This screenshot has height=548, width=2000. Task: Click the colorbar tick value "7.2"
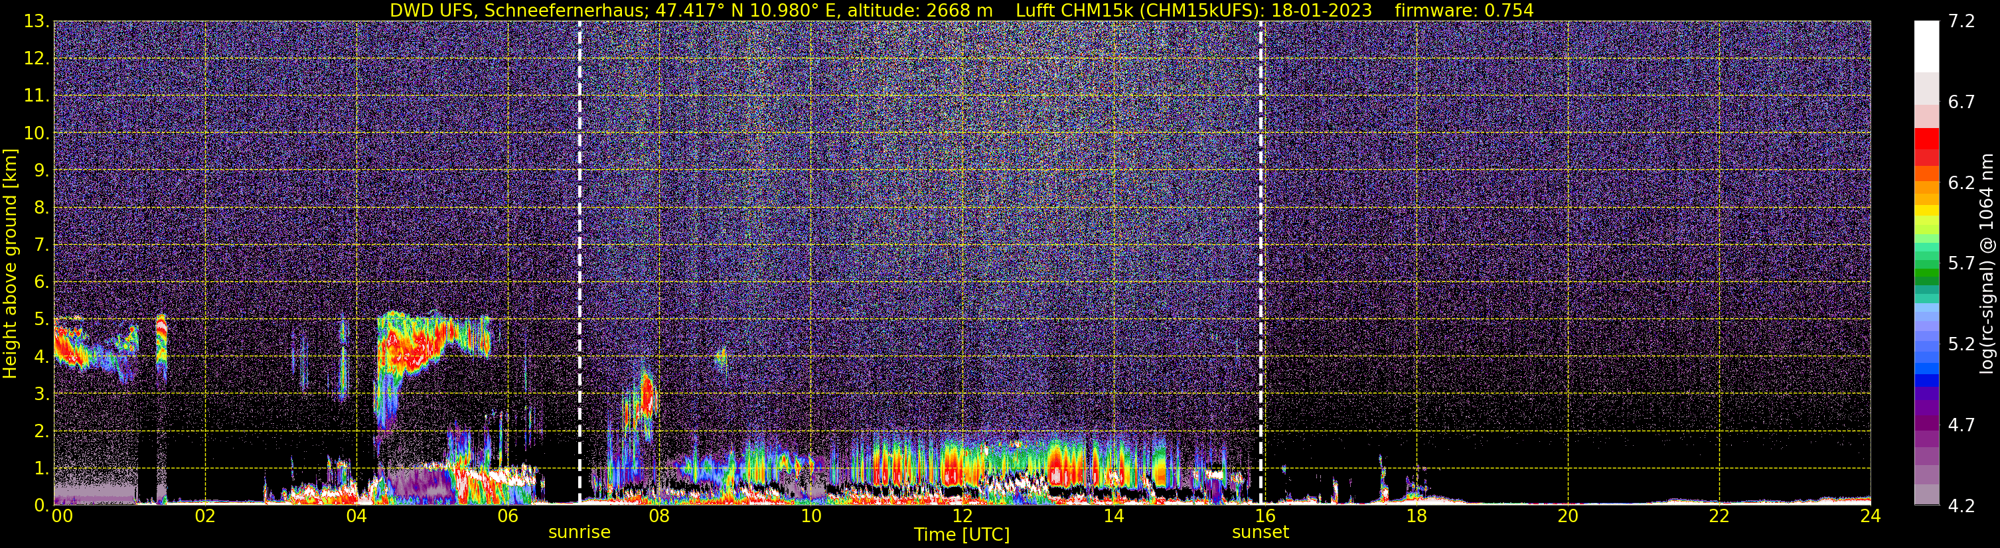[x=1962, y=21]
